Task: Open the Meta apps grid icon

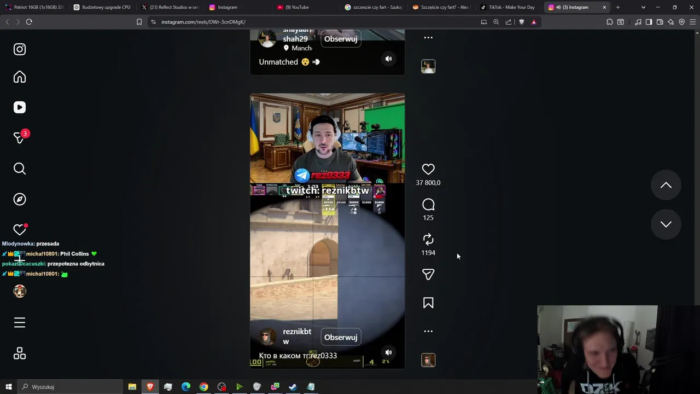Action: (x=20, y=354)
